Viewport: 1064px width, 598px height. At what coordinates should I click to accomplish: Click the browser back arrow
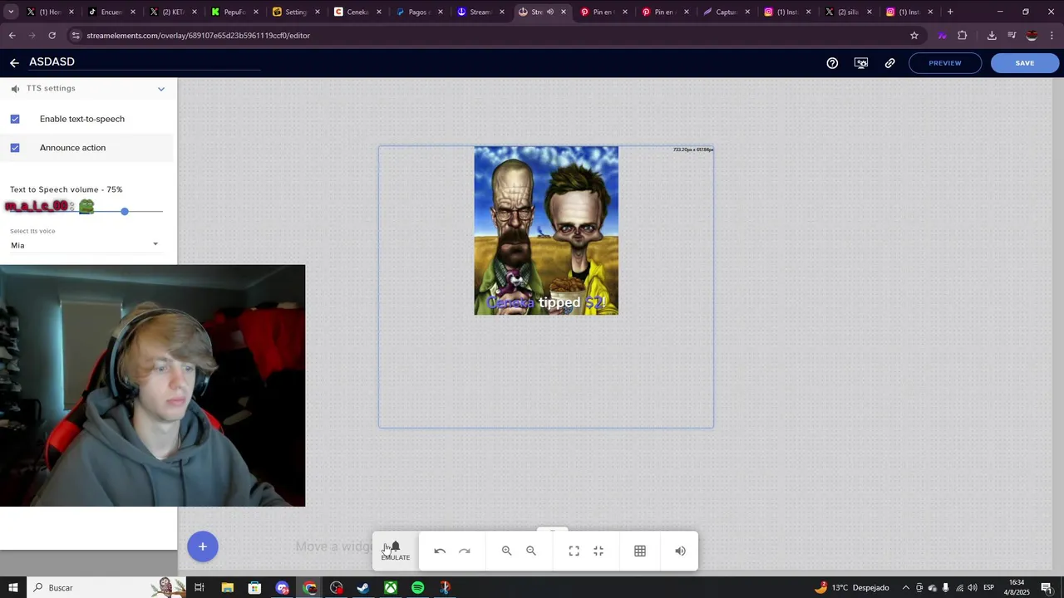click(x=12, y=36)
